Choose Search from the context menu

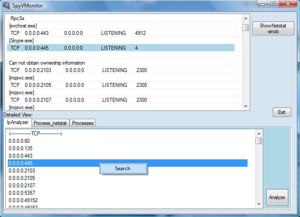(122, 169)
